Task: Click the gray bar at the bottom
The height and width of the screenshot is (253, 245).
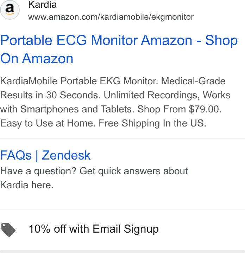Action: [122, 252]
